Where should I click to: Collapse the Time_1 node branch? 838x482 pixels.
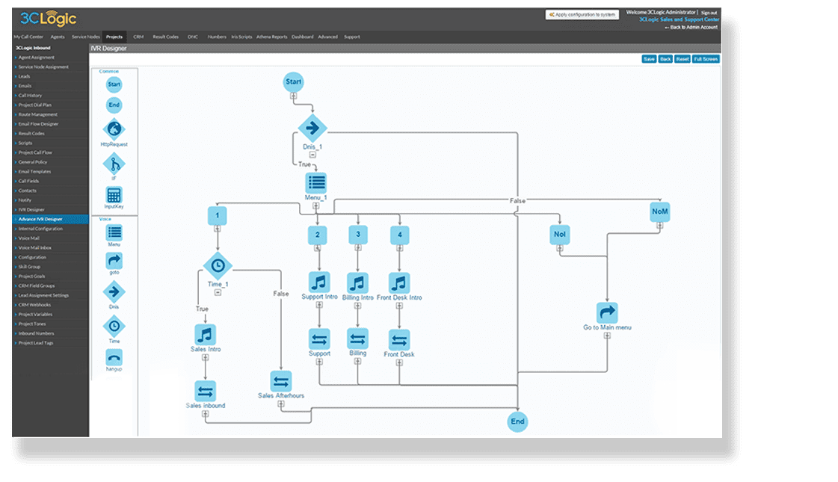218,292
